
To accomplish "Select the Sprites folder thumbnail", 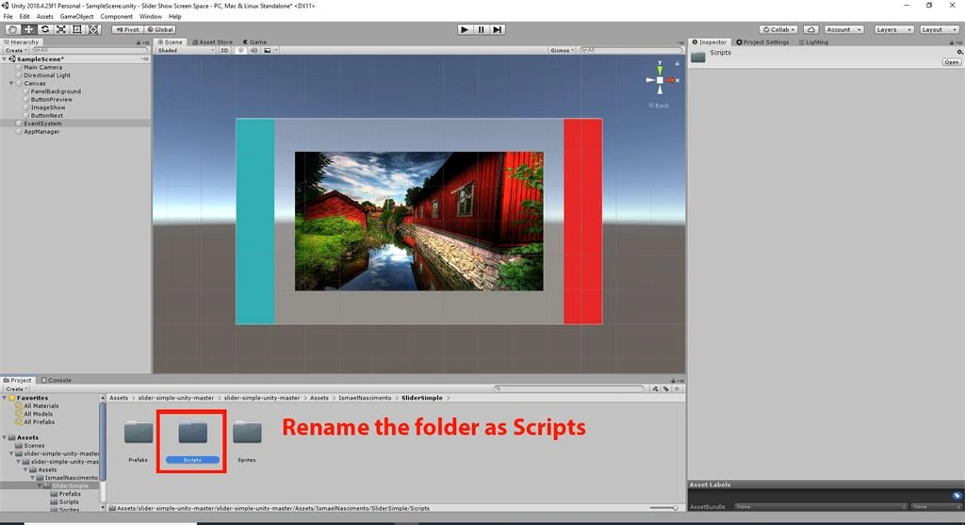I will tap(247, 433).
